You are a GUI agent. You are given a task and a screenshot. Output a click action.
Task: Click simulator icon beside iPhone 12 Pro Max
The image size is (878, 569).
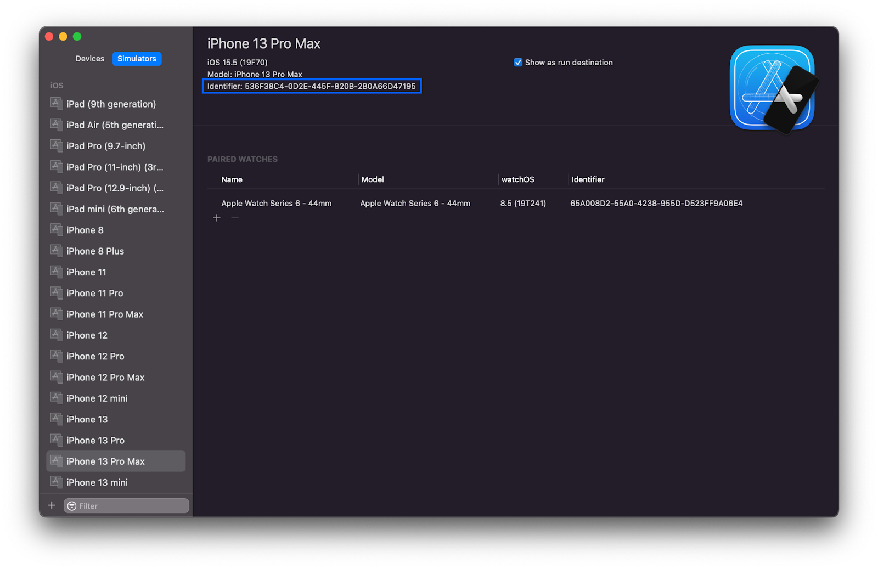click(x=57, y=376)
